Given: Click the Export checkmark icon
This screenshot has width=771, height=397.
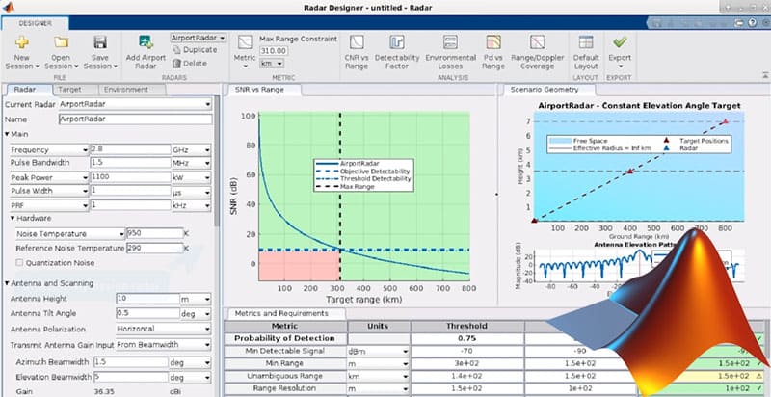Looking at the screenshot, I should [x=620, y=42].
